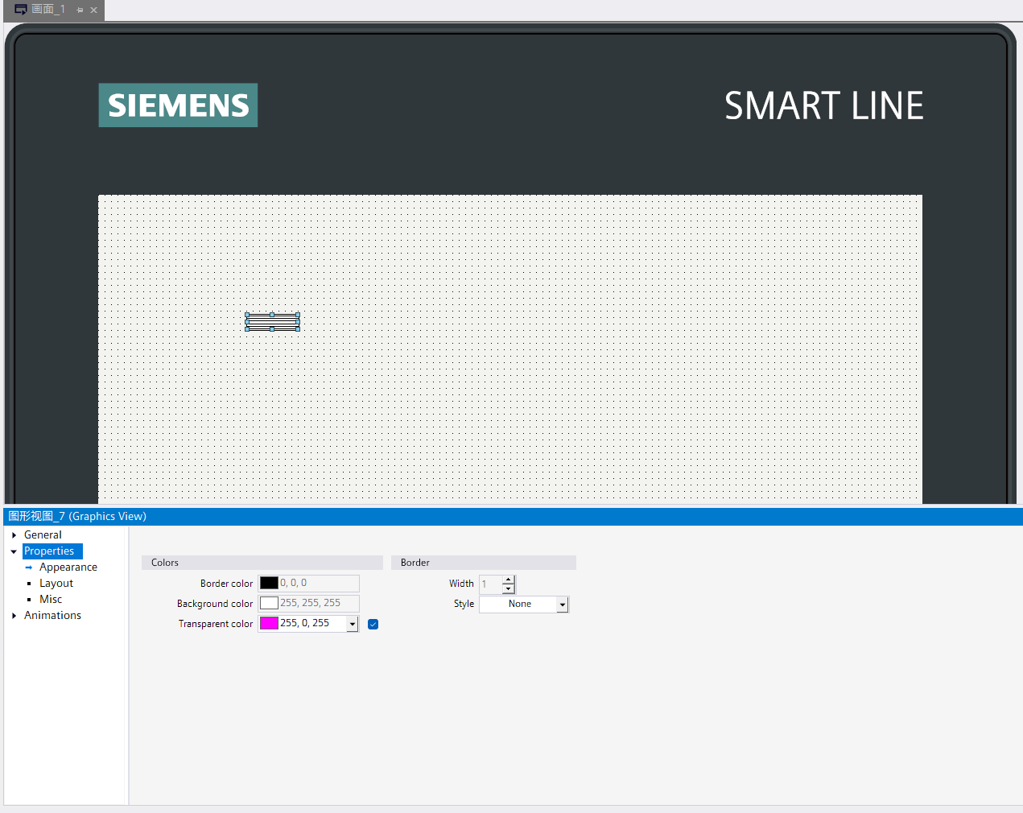Expand the Animations tree node

tap(14, 616)
